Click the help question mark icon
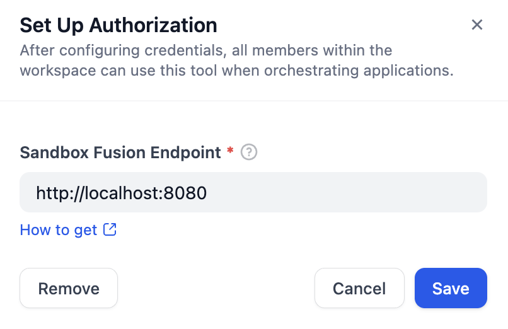This screenshot has width=508, height=329. coord(250,152)
